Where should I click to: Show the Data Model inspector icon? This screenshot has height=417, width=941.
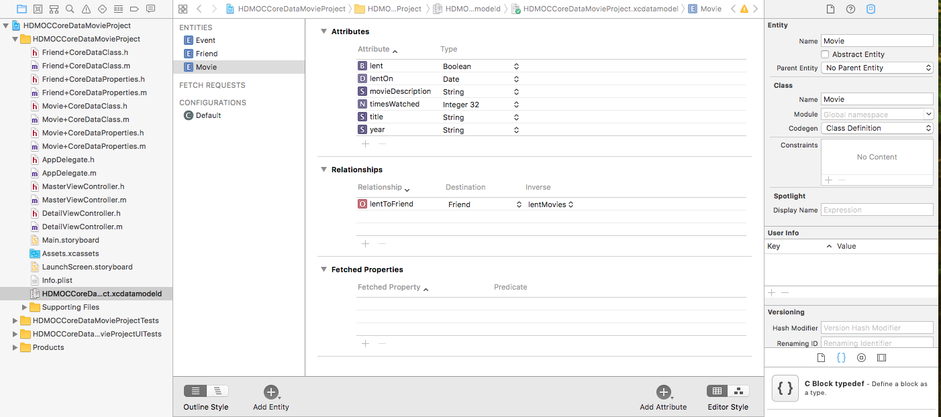click(871, 9)
